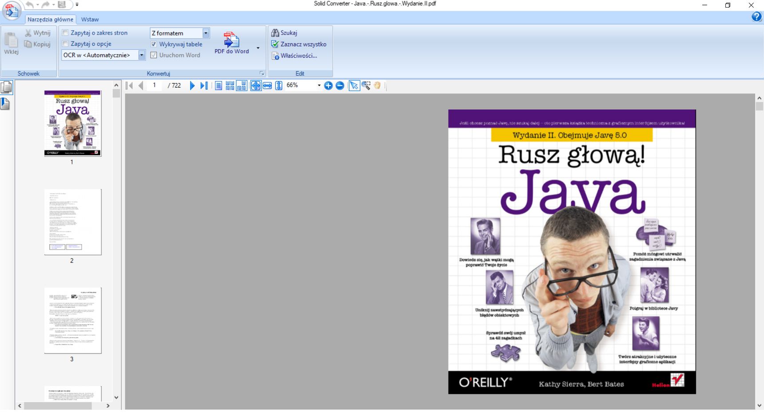The height and width of the screenshot is (413, 764).
Task: Click the zoom in plus icon
Action: [328, 86]
